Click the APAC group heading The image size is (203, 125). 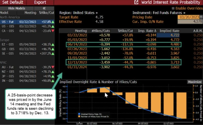click(3, 62)
